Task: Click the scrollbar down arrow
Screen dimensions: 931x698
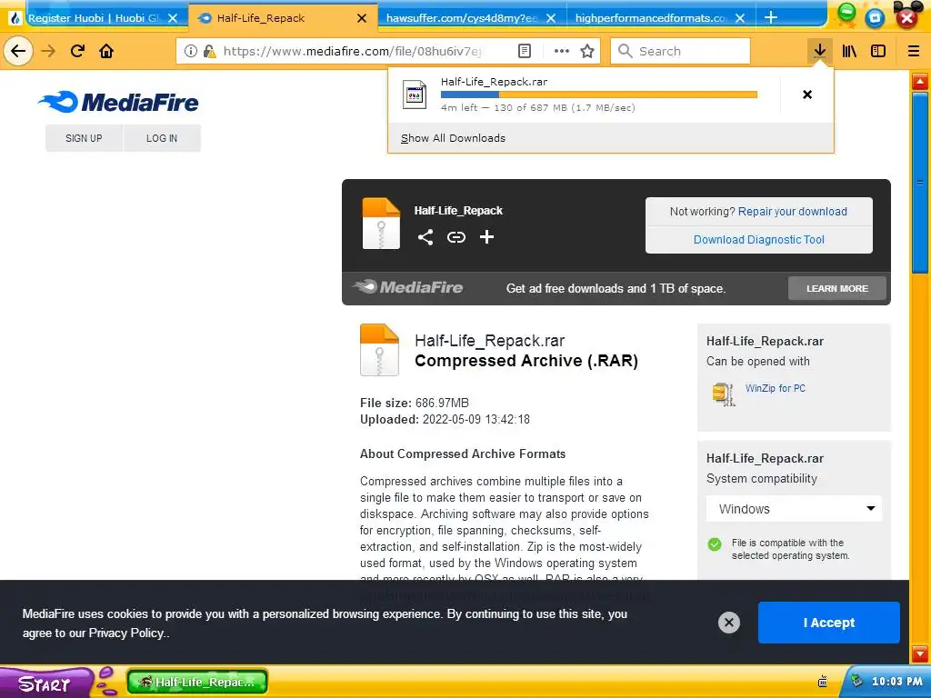Action: (920, 654)
